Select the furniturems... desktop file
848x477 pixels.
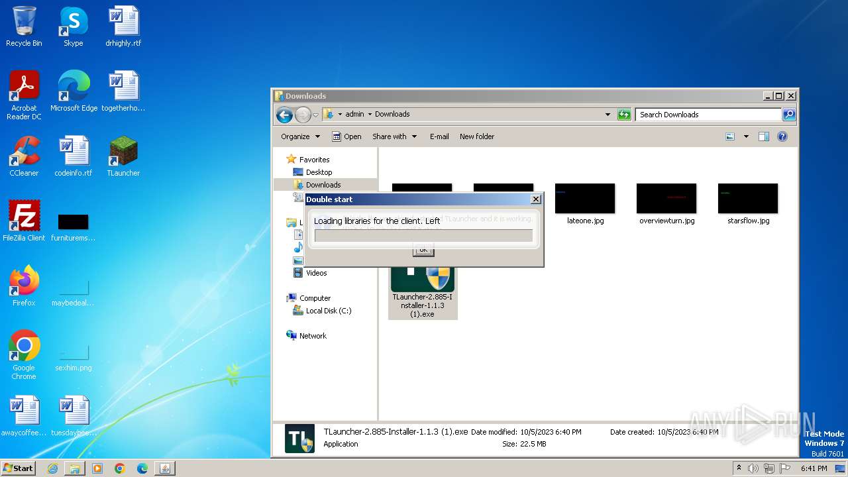click(74, 227)
